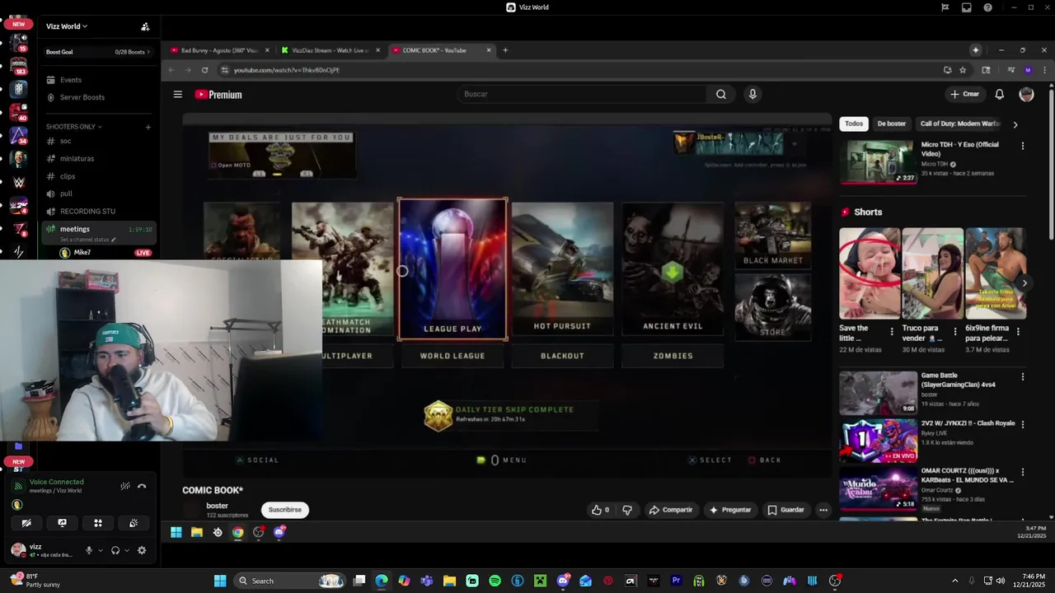The width and height of the screenshot is (1055, 593).
Task: Save video with Guardar button
Action: click(x=785, y=510)
